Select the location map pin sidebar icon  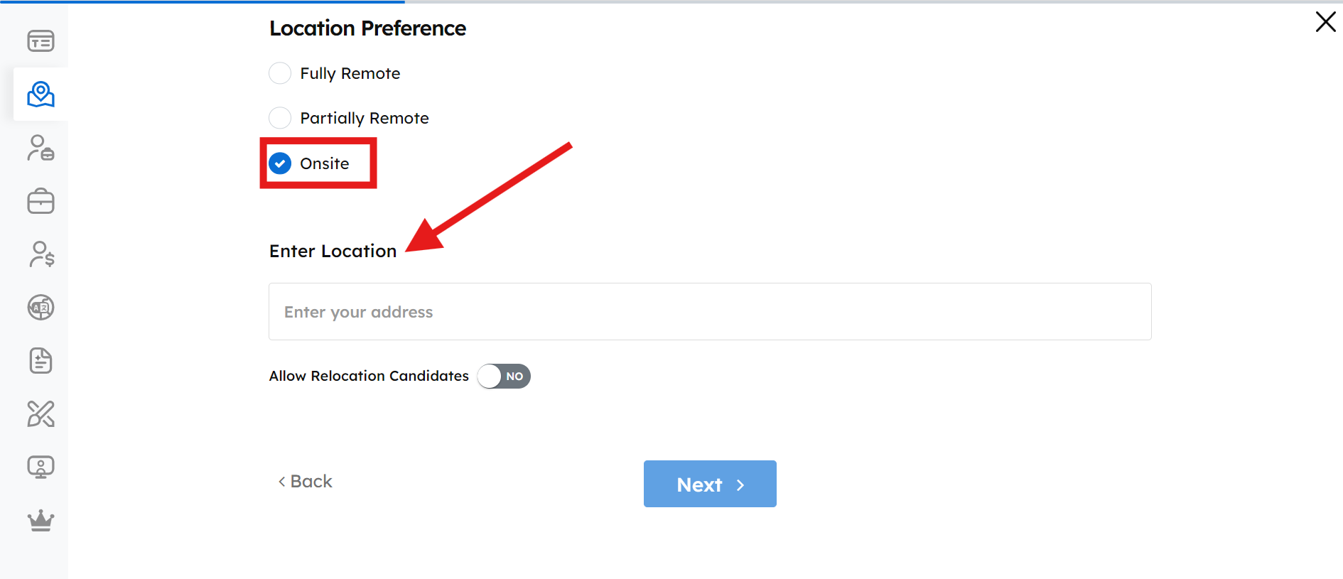coord(41,94)
